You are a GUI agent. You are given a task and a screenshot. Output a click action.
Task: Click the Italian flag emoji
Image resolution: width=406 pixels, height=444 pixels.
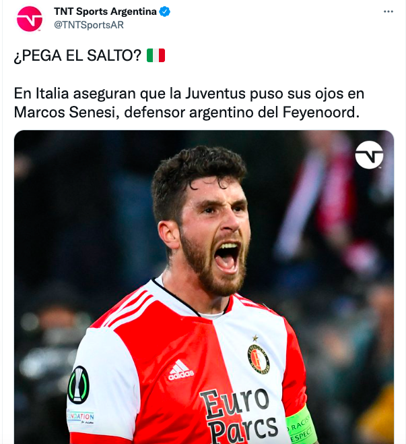pyautogui.click(x=156, y=55)
